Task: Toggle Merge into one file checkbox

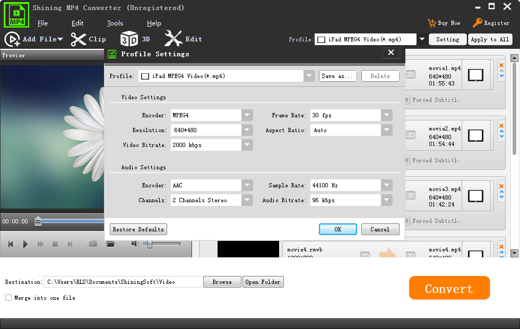Action: pos(8,298)
